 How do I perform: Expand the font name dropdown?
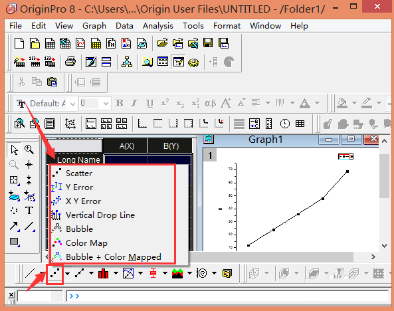point(72,103)
